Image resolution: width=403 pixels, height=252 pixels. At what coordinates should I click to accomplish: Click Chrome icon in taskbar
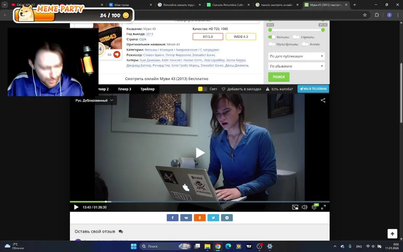pos(218,246)
